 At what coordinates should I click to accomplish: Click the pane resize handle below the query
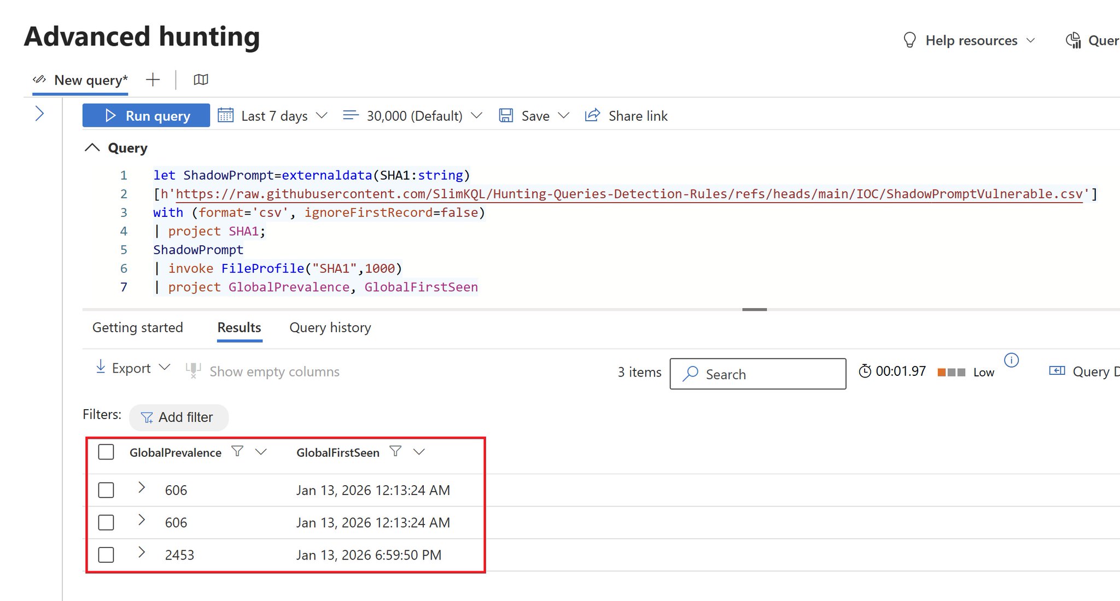(x=754, y=309)
